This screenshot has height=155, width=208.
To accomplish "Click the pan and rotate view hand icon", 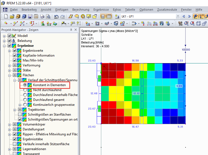I will point(180,24).
